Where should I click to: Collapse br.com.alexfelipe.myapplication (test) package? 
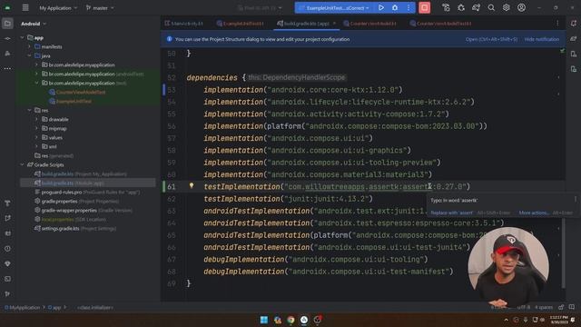tap(36, 83)
